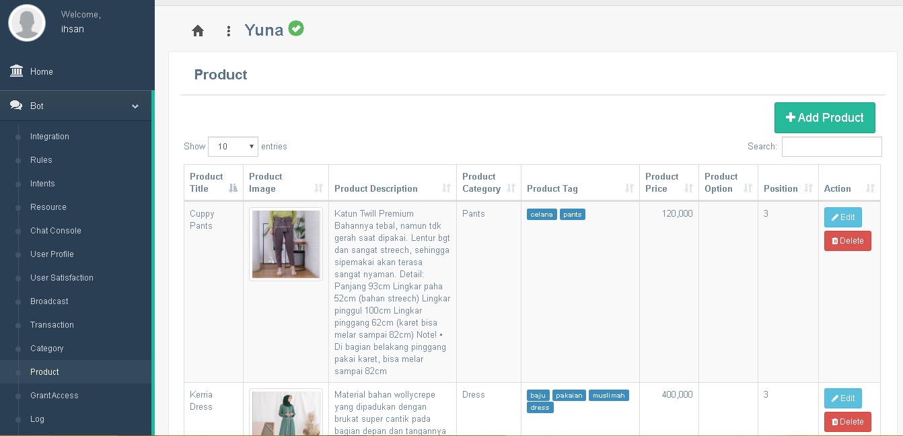The height and width of the screenshot is (436, 903).
Task: Sort by Product Title column arrows
Action: (x=233, y=188)
